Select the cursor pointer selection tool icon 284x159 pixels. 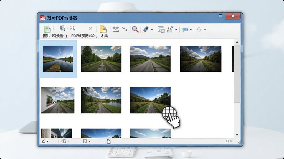click(62, 28)
